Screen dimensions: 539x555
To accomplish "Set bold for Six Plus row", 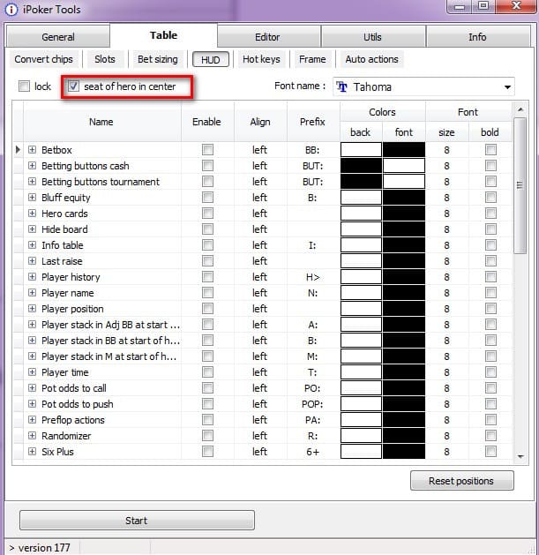I will 490,451.
